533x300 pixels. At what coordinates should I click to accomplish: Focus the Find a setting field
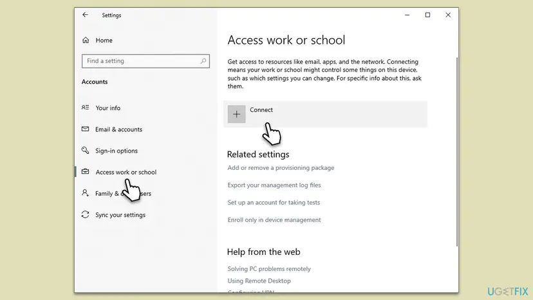point(145,61)
